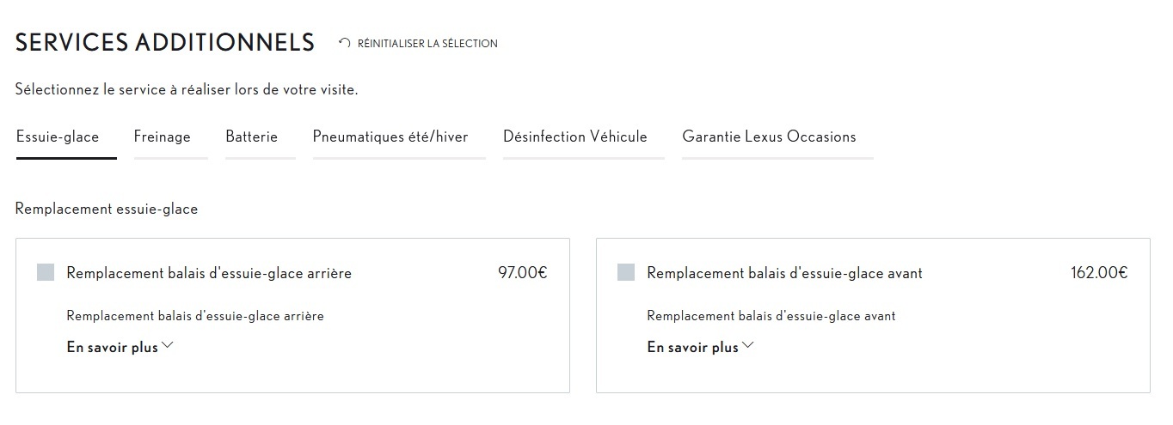Click the circular reset arrow icon
The width and height of the screenshot is (1173, 425).
click(x=345, y=43)
